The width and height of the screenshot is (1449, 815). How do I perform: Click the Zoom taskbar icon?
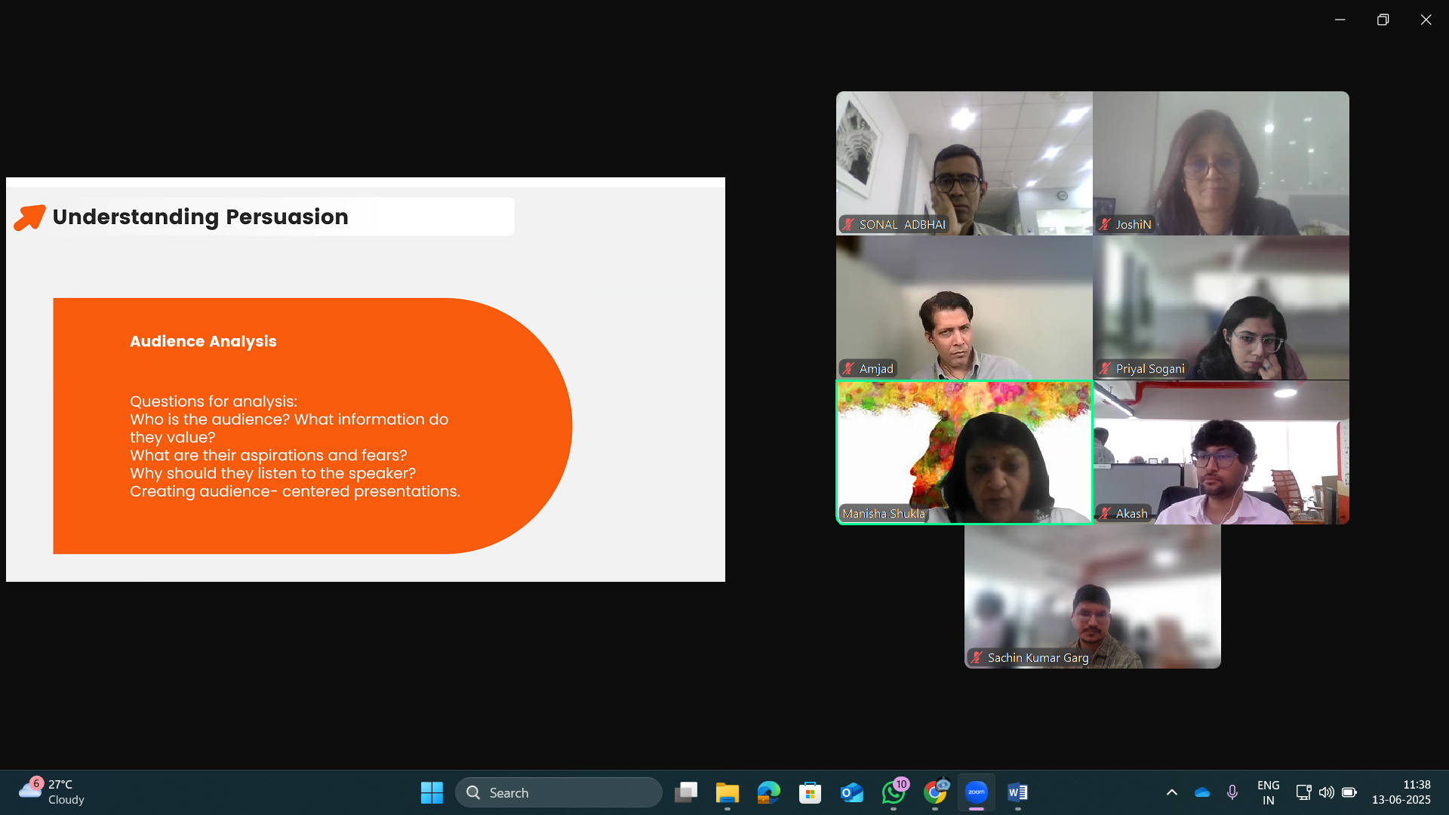click(x=977, y=792)
